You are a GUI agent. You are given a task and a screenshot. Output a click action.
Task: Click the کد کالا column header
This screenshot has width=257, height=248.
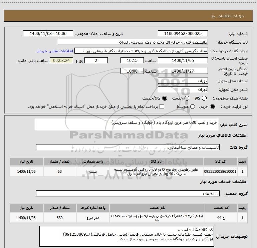pyautogui.click(x=220, y=161)
